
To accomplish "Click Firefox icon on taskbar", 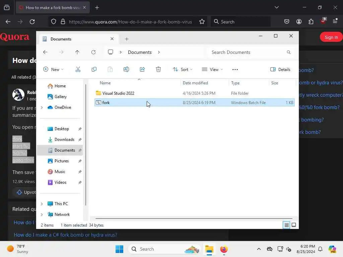I will pyautogui.click(x=224, y=249).
